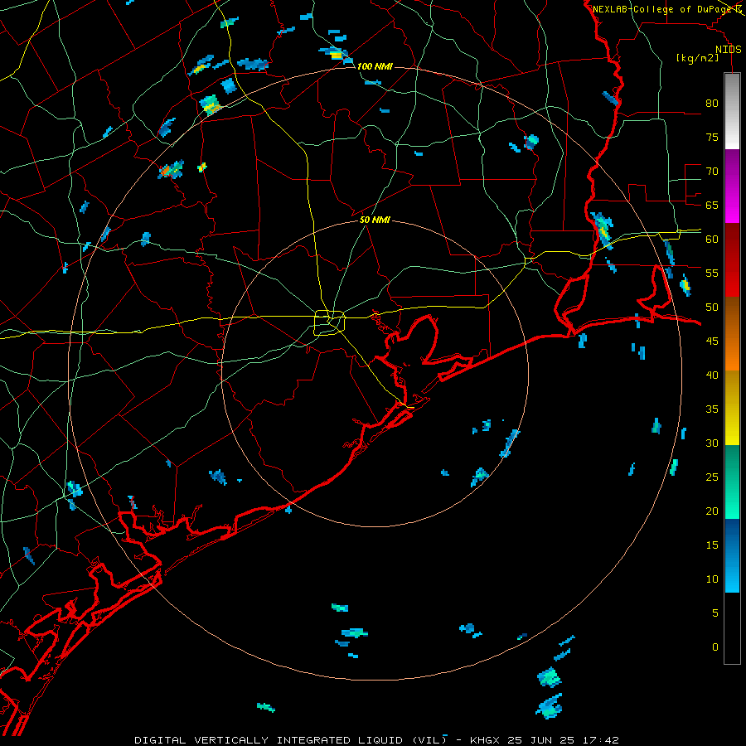This screenshot has height=746, width=746.
Task: Click the 80 value on the scale
Action: [x=712, y=104]
